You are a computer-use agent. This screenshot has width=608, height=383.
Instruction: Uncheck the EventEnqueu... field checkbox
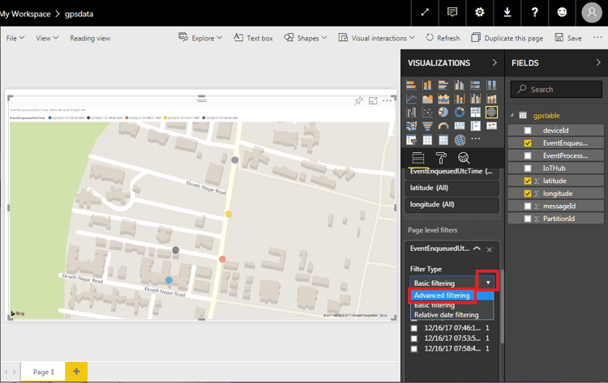tap(528, 143)
